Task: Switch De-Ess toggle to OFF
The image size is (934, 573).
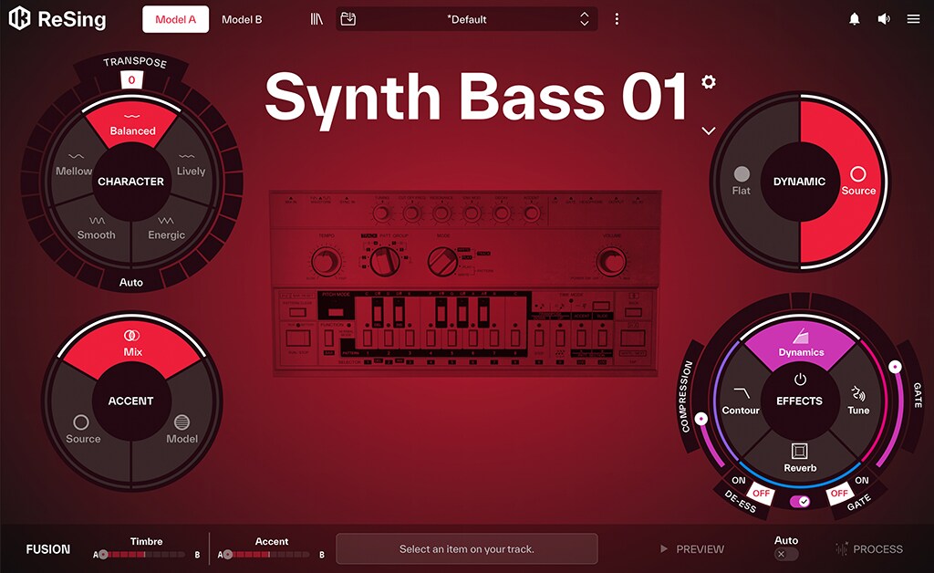Action: pos(762,494)
